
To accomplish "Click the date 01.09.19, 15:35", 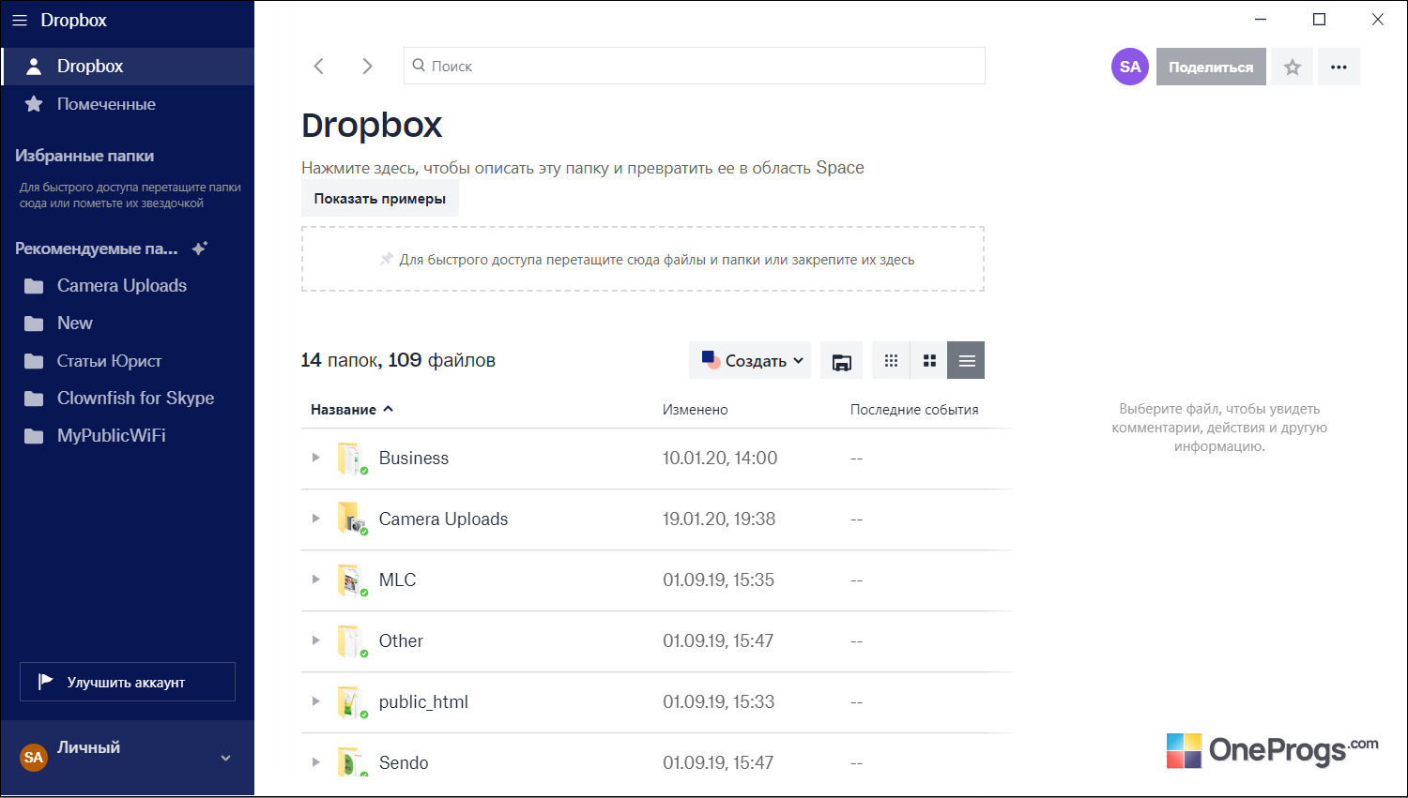I will click(x=718, y=580).
